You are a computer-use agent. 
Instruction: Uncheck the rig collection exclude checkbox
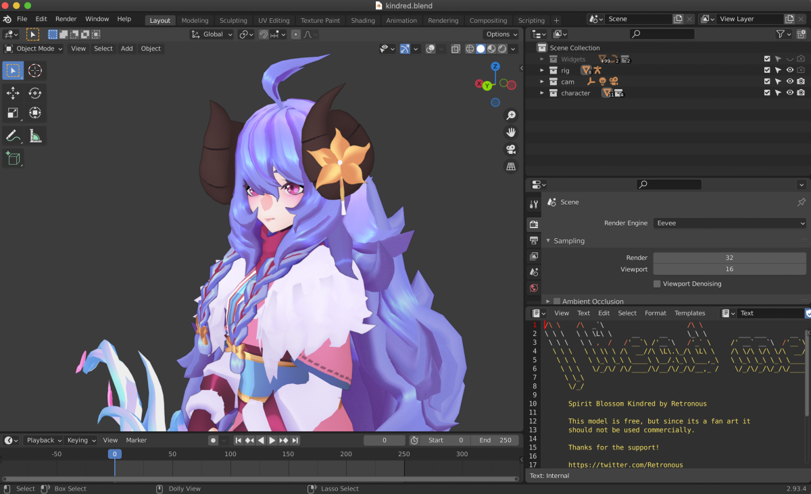(x=766, y=70)
